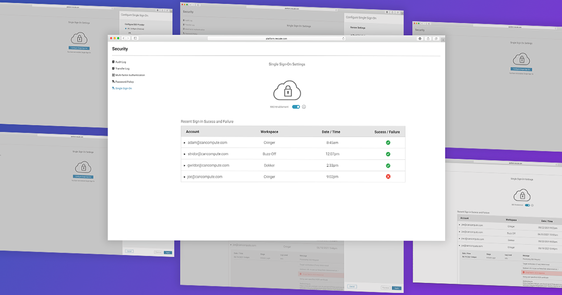
Task: Click green success icon for gwildor
Action: [x=388, y=165]
